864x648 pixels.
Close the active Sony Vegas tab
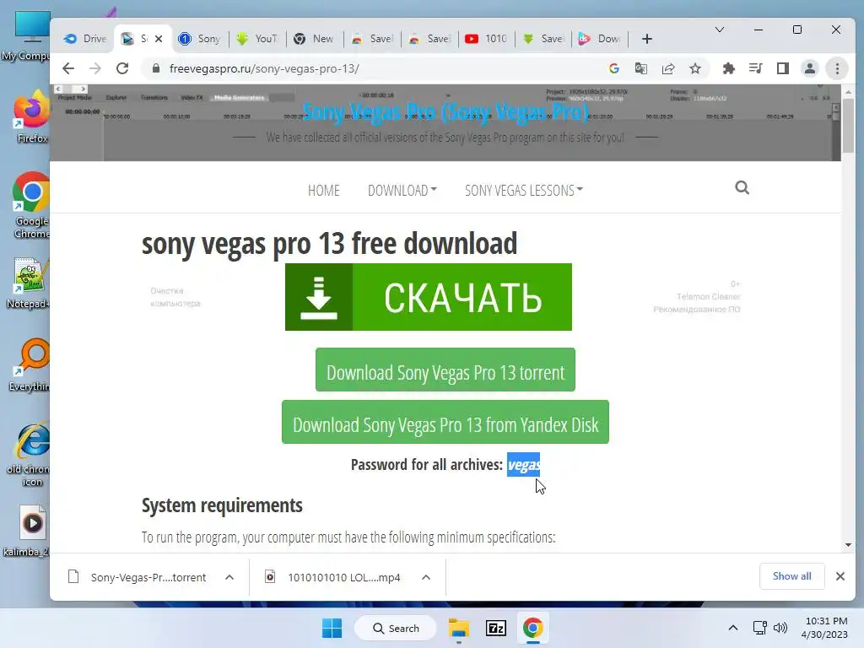pos(159,39)
